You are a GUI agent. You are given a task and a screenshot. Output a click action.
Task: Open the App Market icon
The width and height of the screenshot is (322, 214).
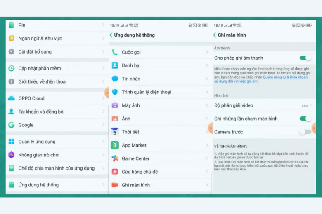click(115, 145)
